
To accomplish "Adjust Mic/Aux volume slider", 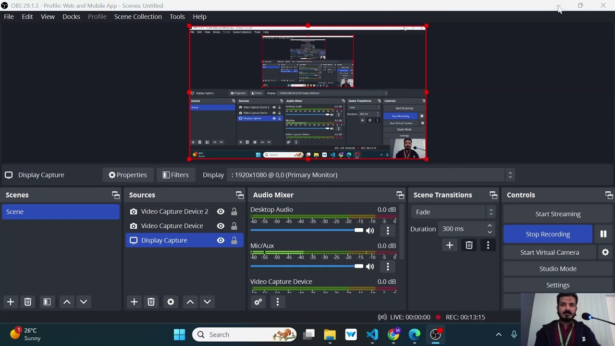I will tap(307, 266).
